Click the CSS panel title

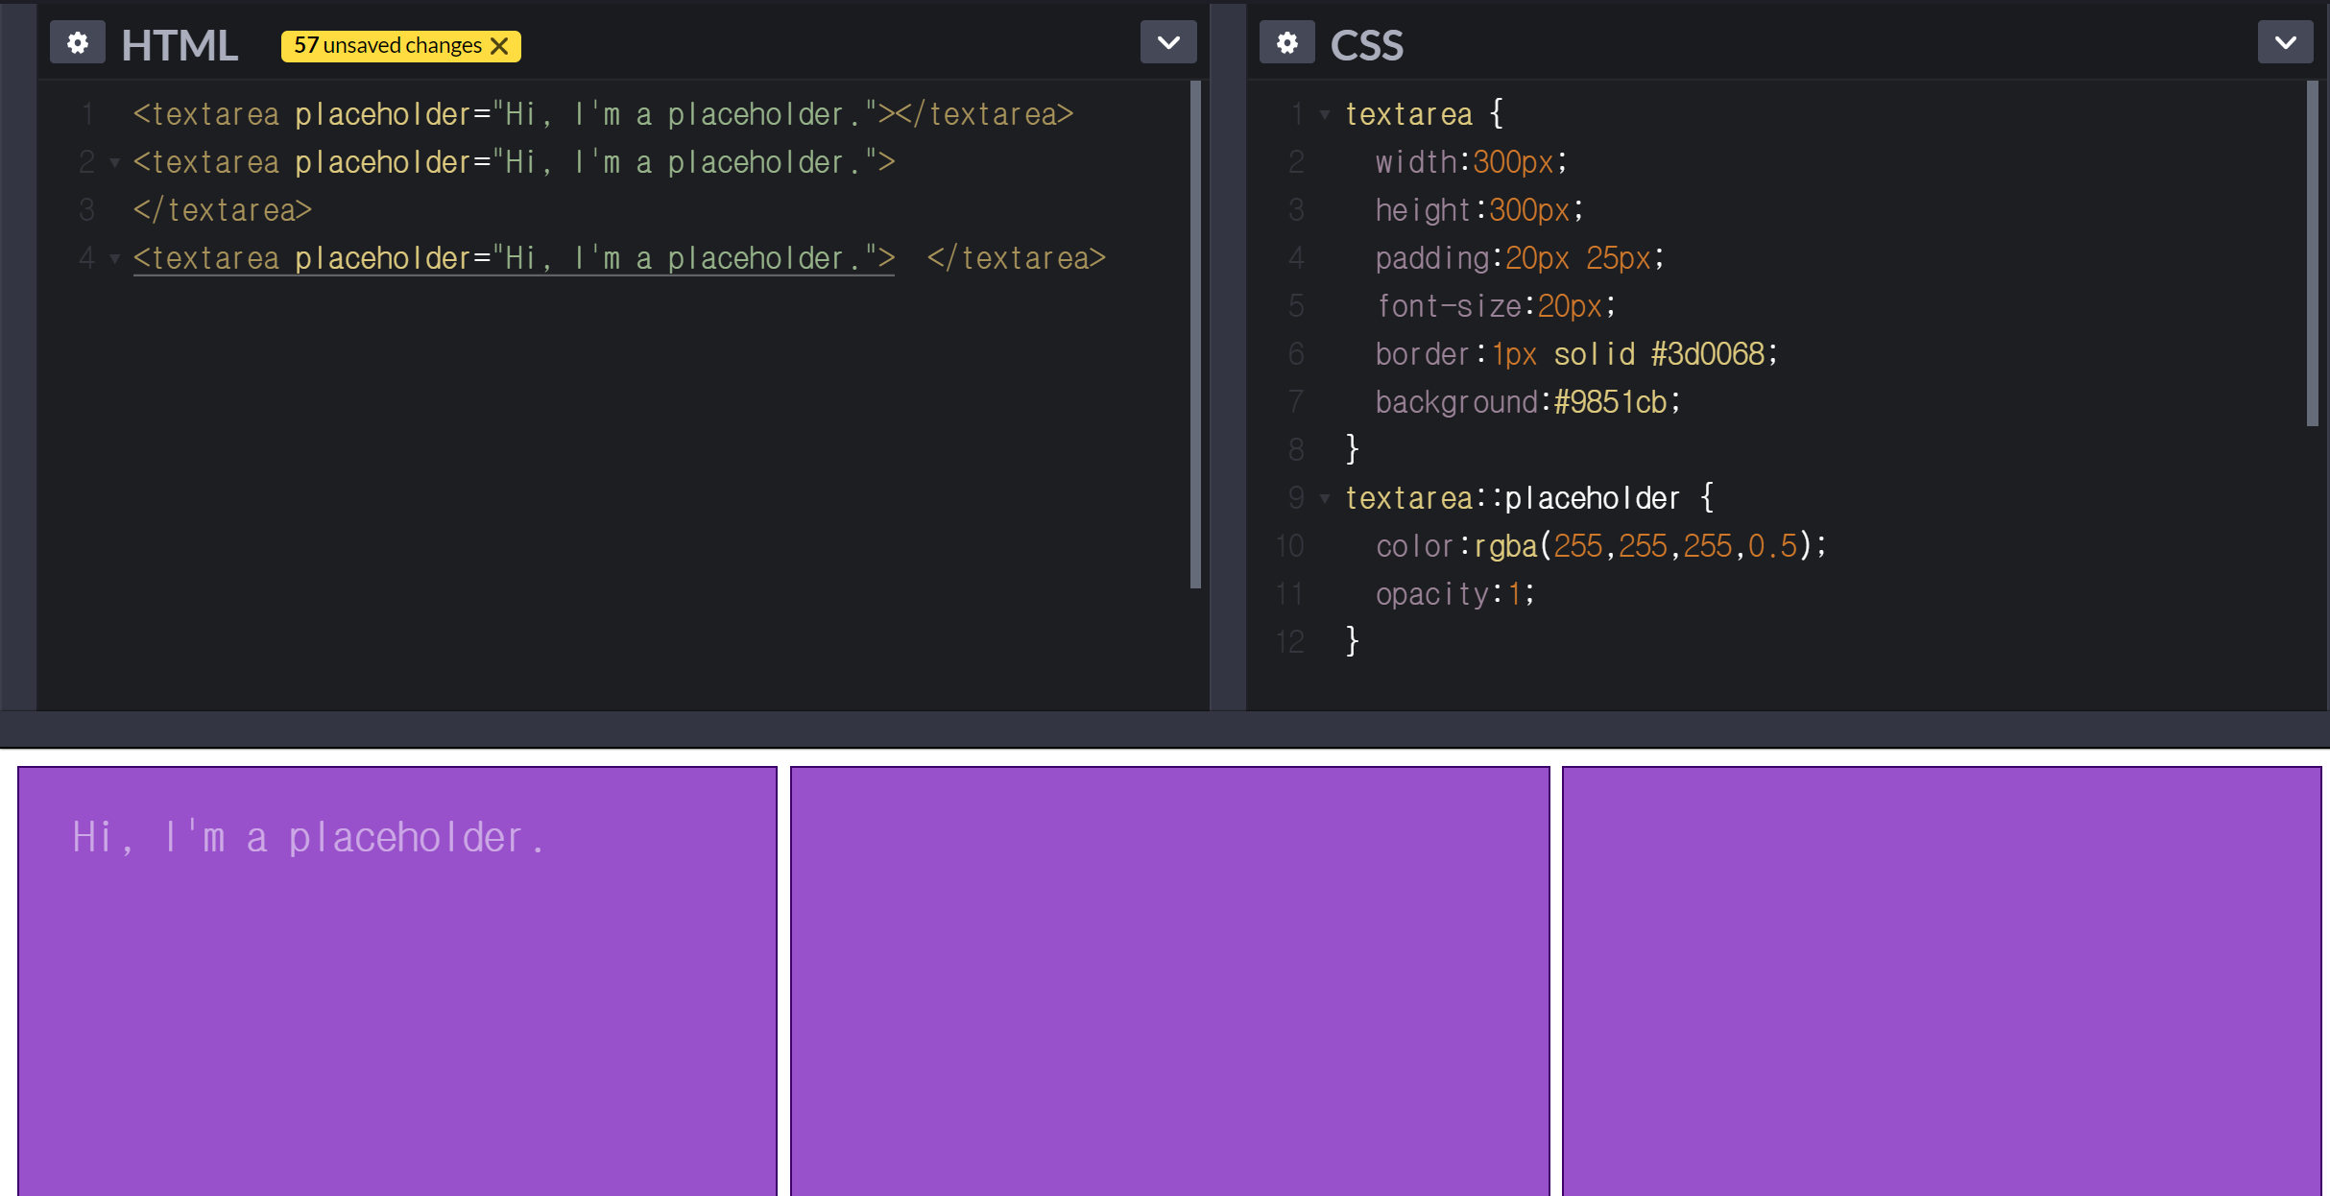[x=1366, y=45]
